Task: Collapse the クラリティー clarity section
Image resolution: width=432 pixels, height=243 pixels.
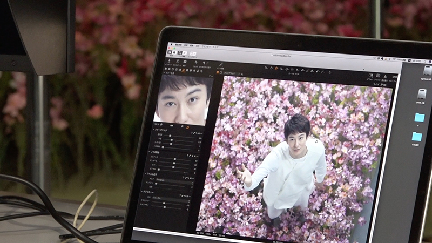Action: click(142, 192)
